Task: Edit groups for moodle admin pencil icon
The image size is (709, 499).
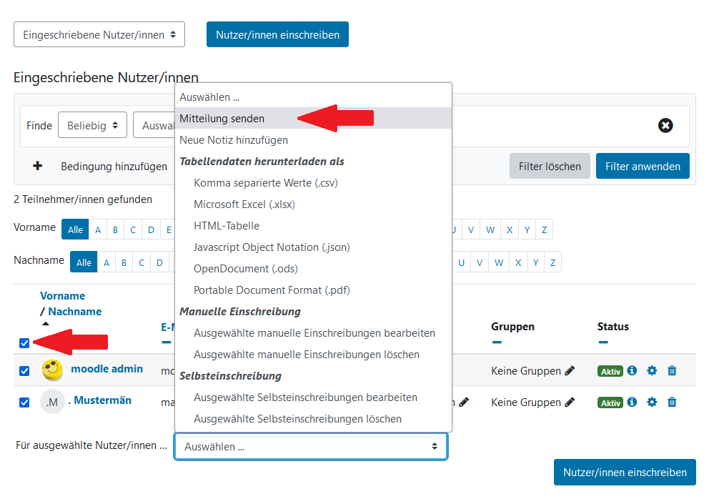Action: coord(570,371)
